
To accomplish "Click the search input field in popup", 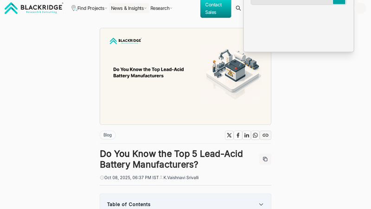I will (292, 2).
